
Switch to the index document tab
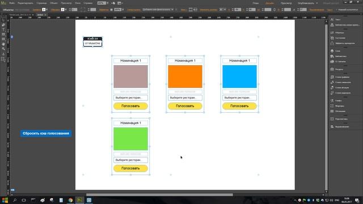coord(40,15)
